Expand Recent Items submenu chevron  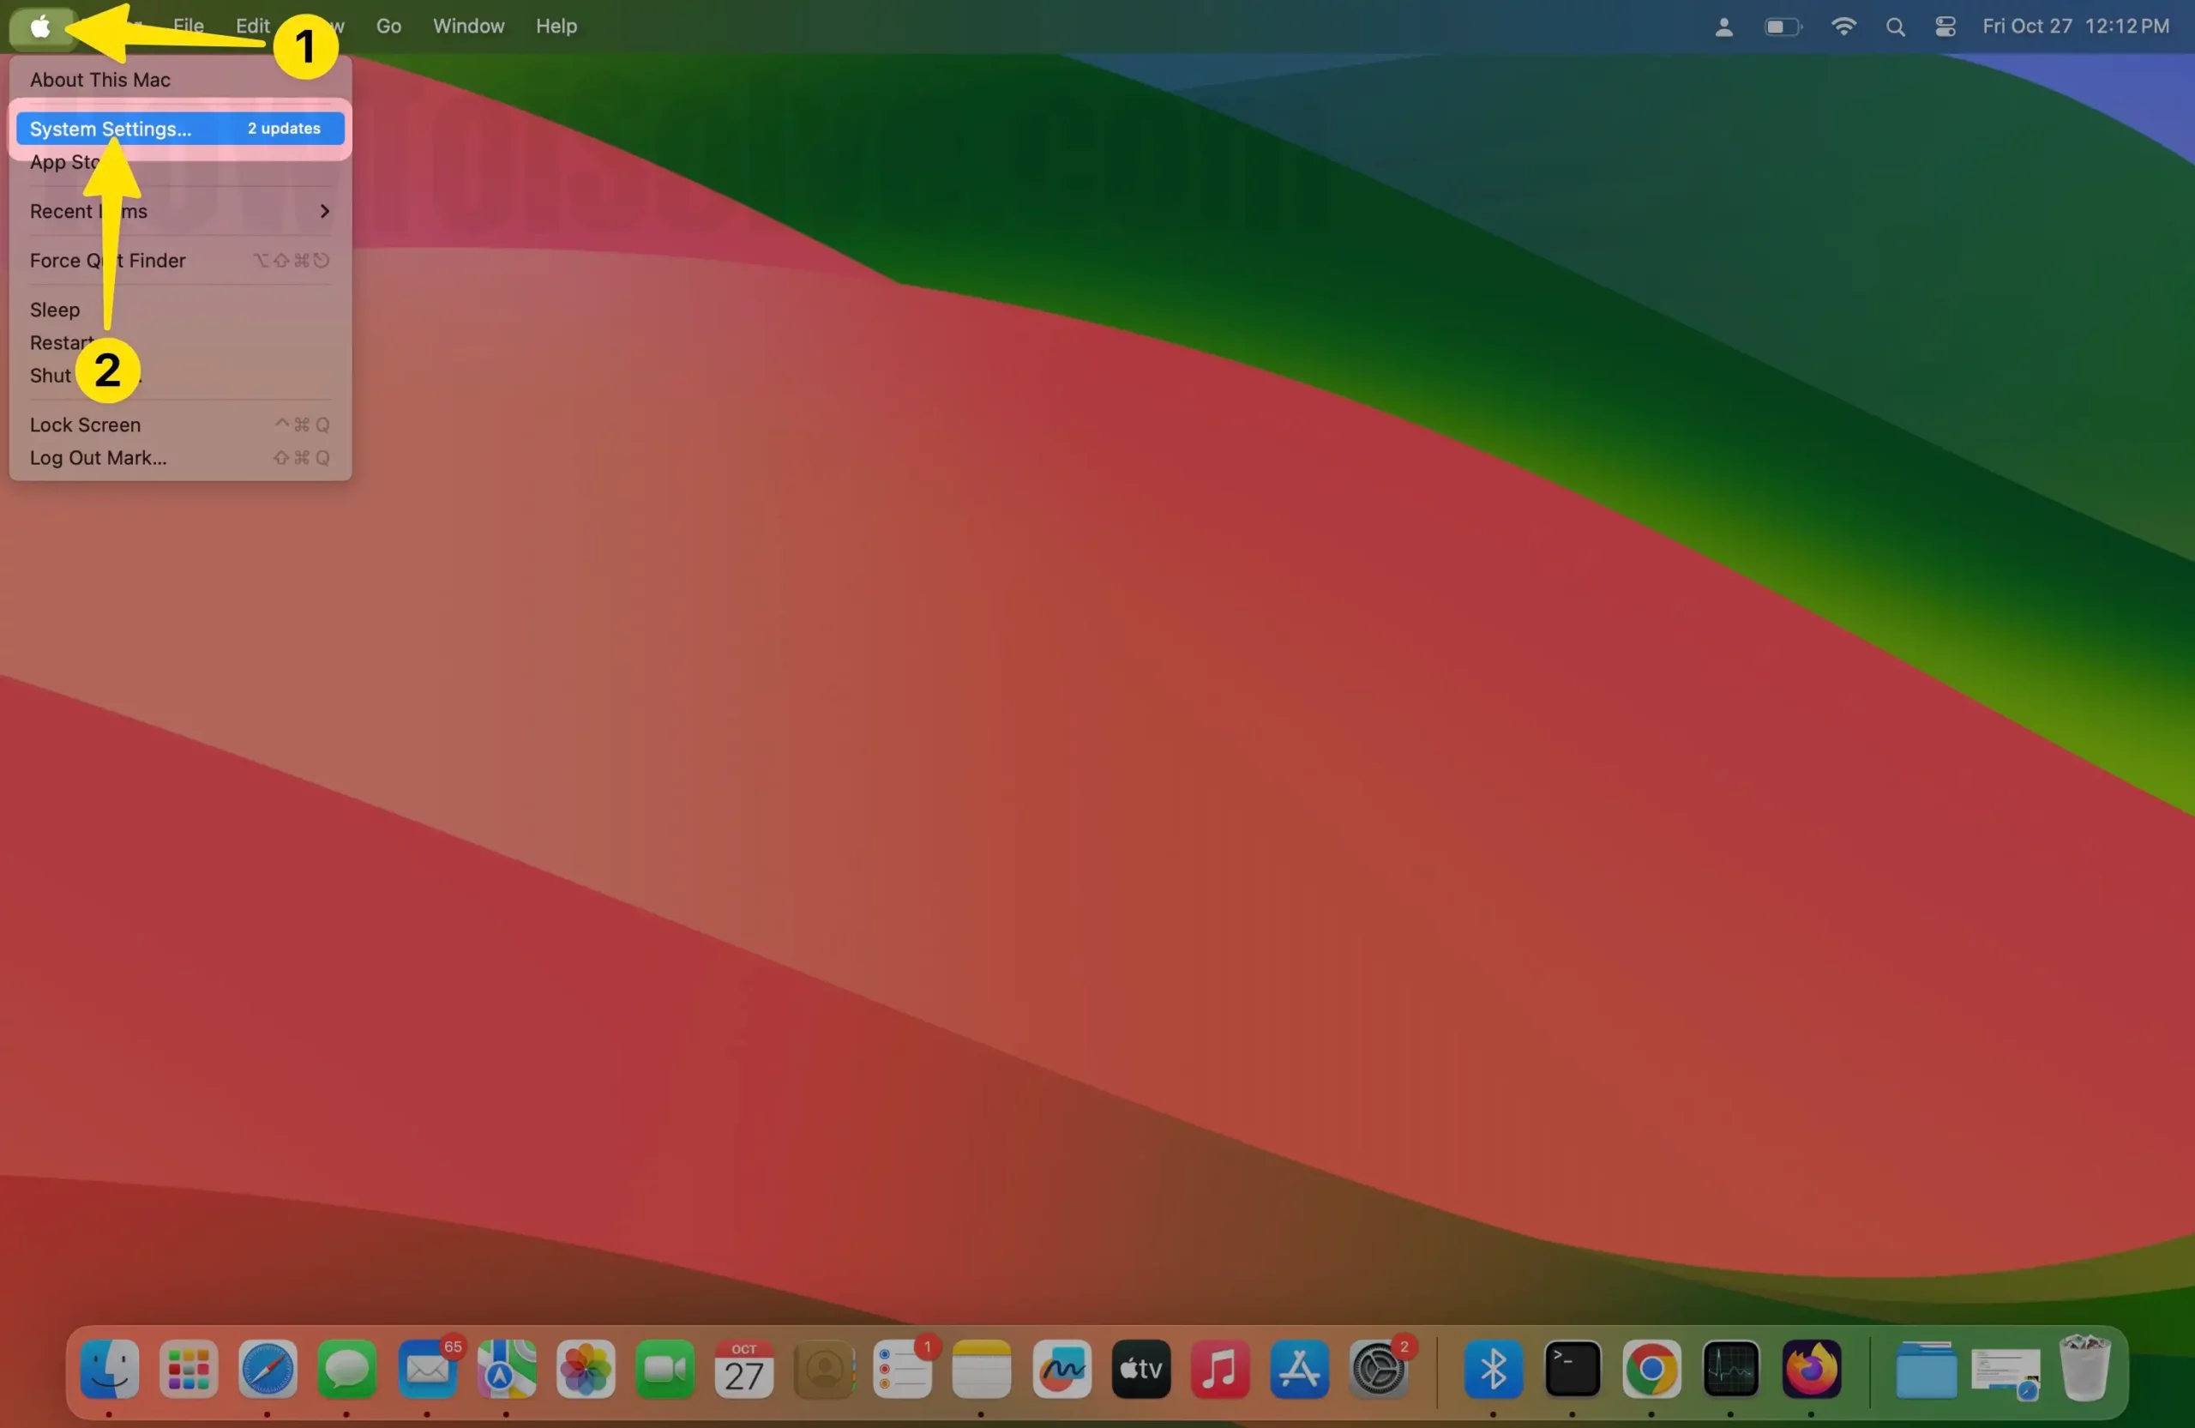coord(324,211)
